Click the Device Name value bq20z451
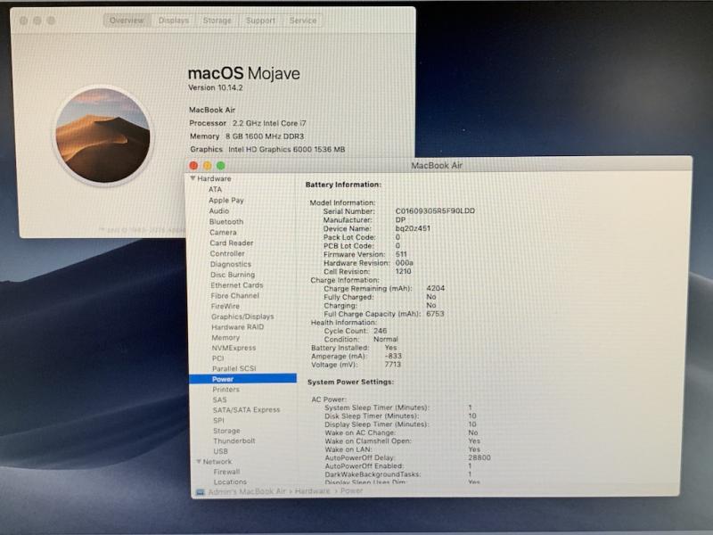713x535 pixels. coord(413,228)
